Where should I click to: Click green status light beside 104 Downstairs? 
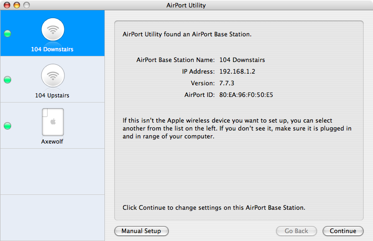[x=7, y=34]
